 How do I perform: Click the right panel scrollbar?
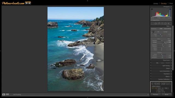pyautogui.click(x=173, y=48)
